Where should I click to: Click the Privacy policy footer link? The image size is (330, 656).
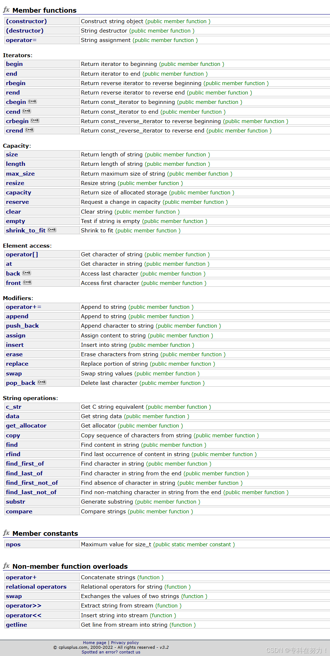125,643
